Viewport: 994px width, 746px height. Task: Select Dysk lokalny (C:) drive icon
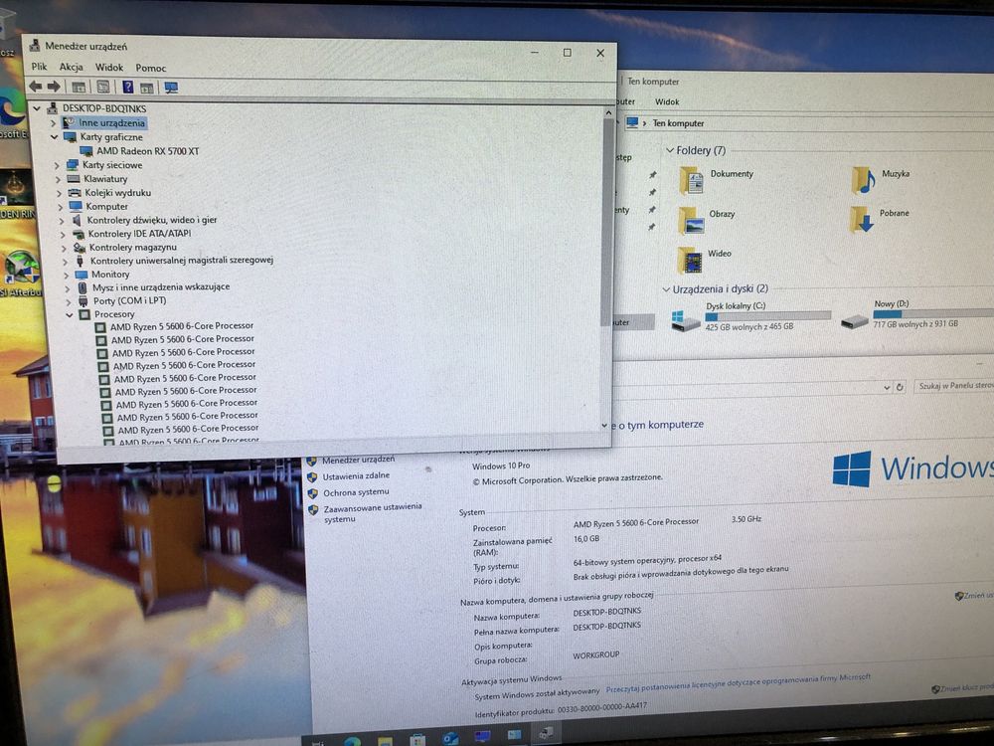tap(685, 321)
